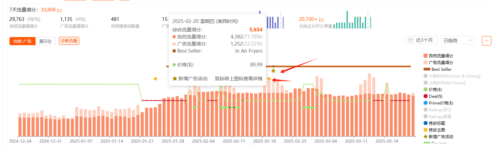Image resolution: width=492 pixels, height=149 pixels.
Task: Click green coupon bar near 2025-02-04
Action: pyautogui.click(x=194, y=107)
